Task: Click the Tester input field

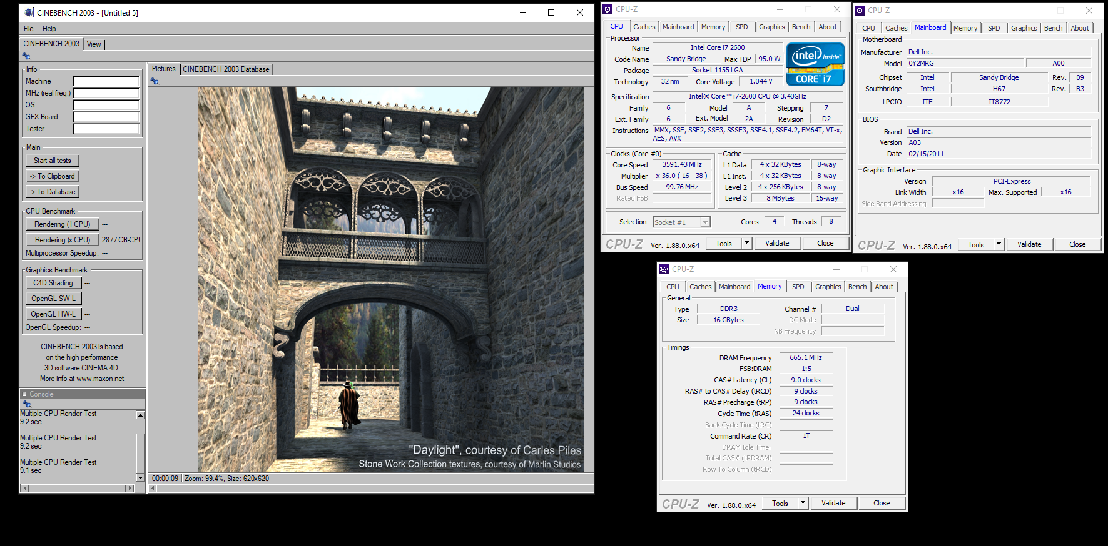Action: pyautogui.click(x=106, y=129)
